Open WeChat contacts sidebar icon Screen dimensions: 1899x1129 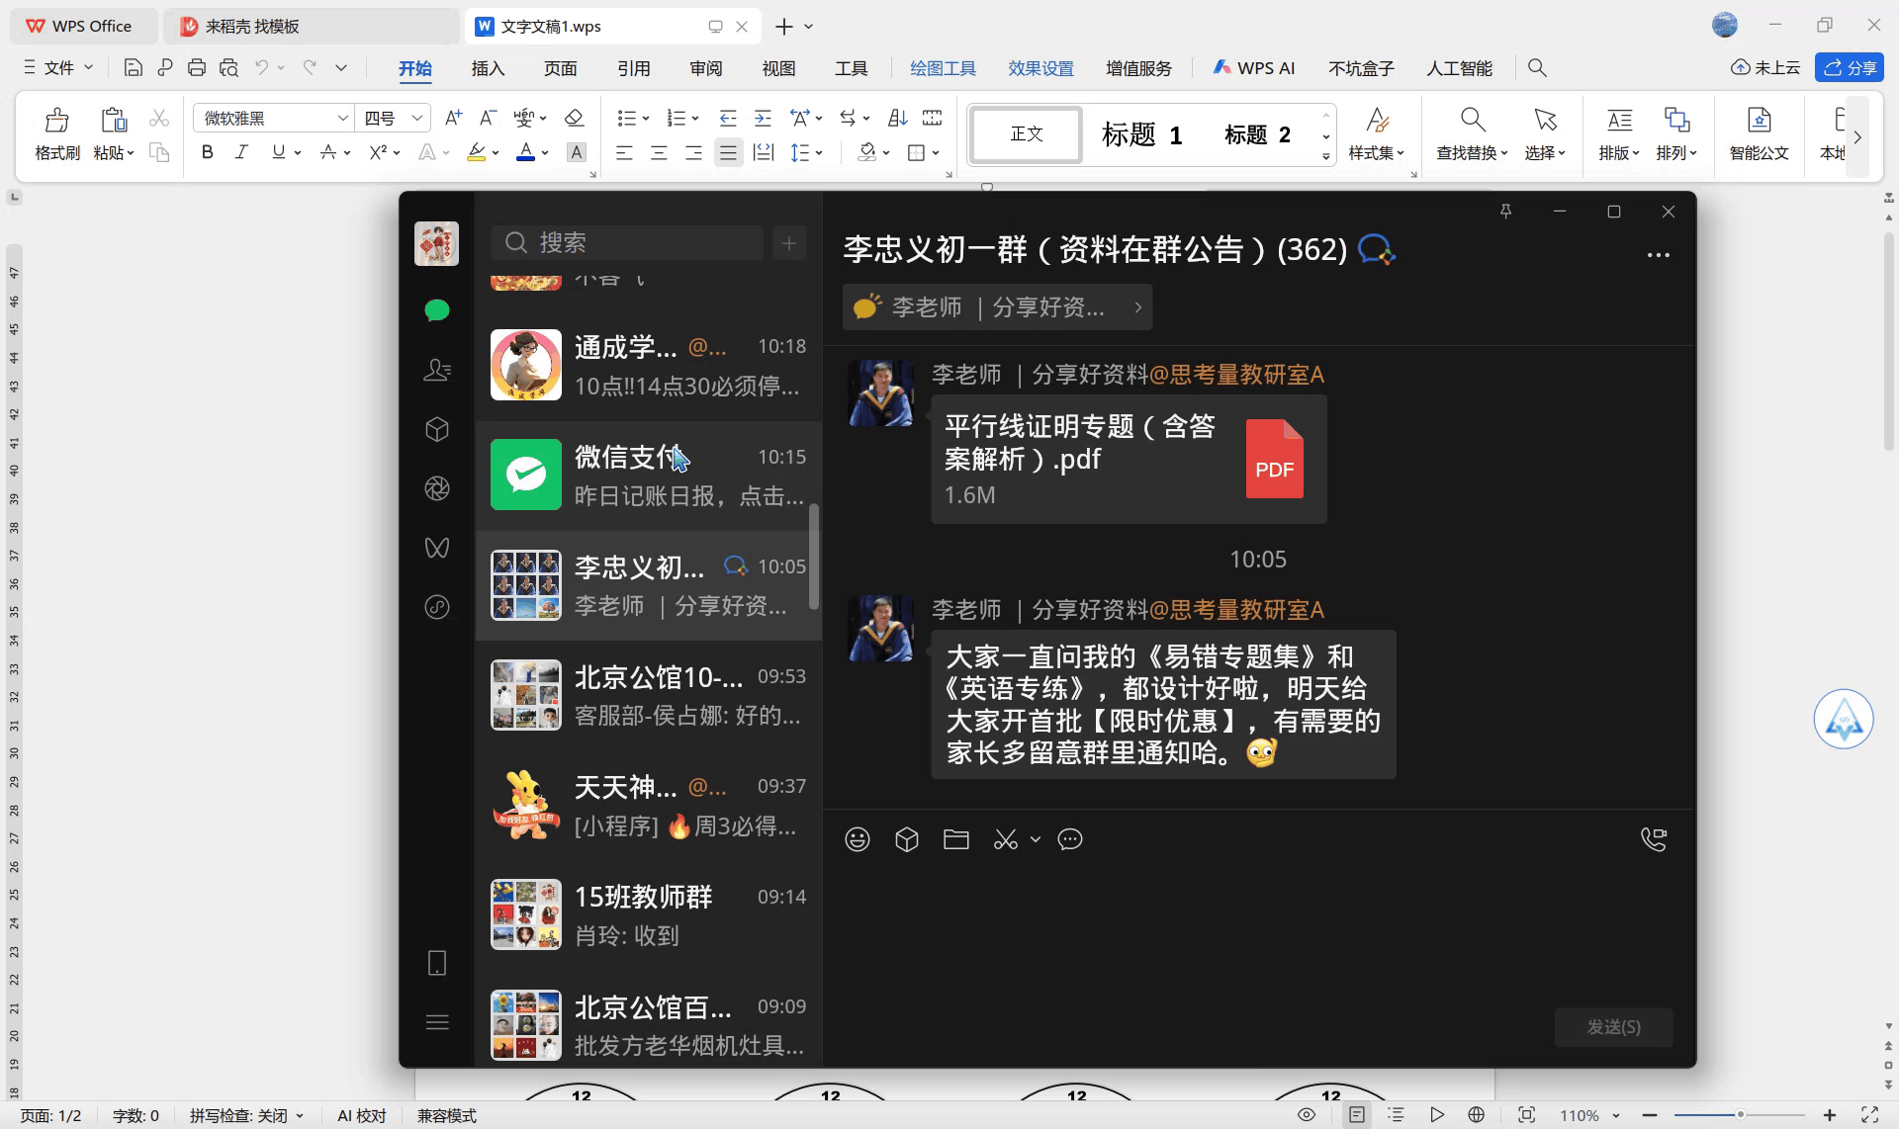tap(437, 370)
